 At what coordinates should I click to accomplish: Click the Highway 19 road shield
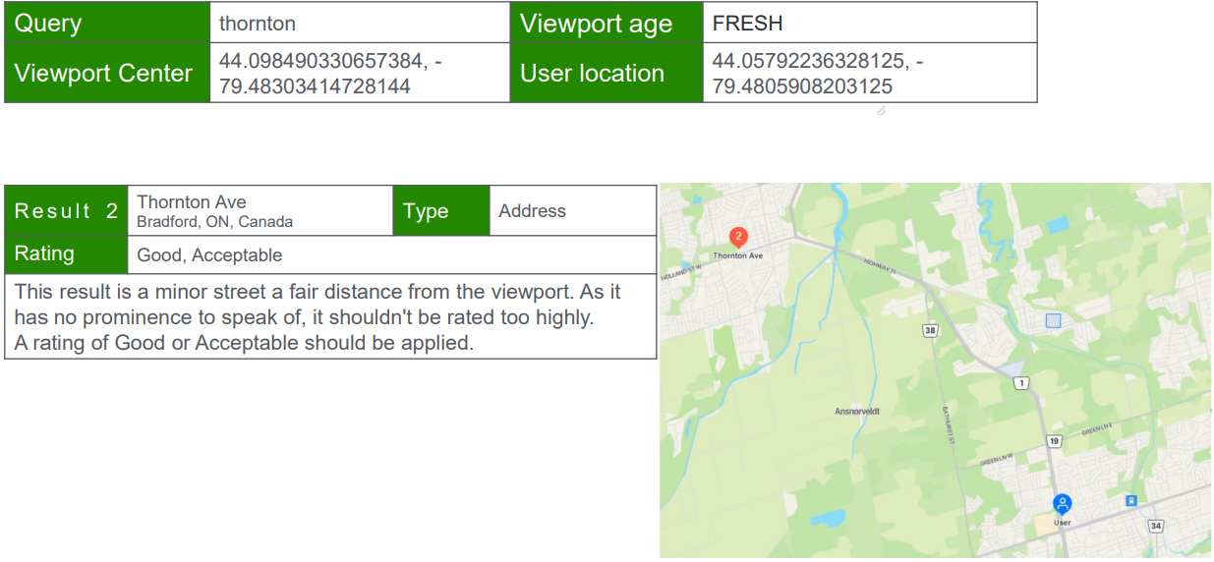pyautogui.click(x=1054, y=442)
